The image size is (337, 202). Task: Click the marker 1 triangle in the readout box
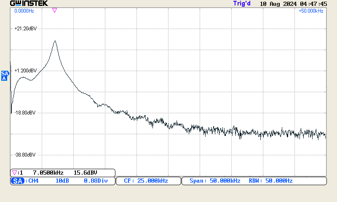[x=15, y=173]
